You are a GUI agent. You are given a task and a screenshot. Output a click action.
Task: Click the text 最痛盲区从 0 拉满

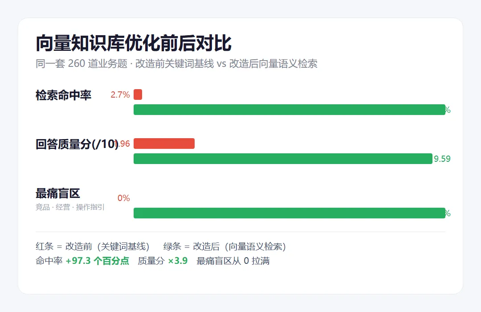point(233,261)
